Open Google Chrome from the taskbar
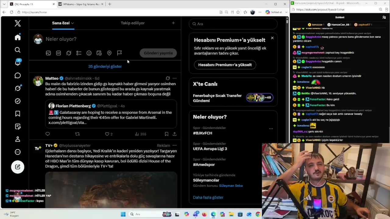Image resolution: width=390 pixels, height=219 pixels. pos(258,214)
